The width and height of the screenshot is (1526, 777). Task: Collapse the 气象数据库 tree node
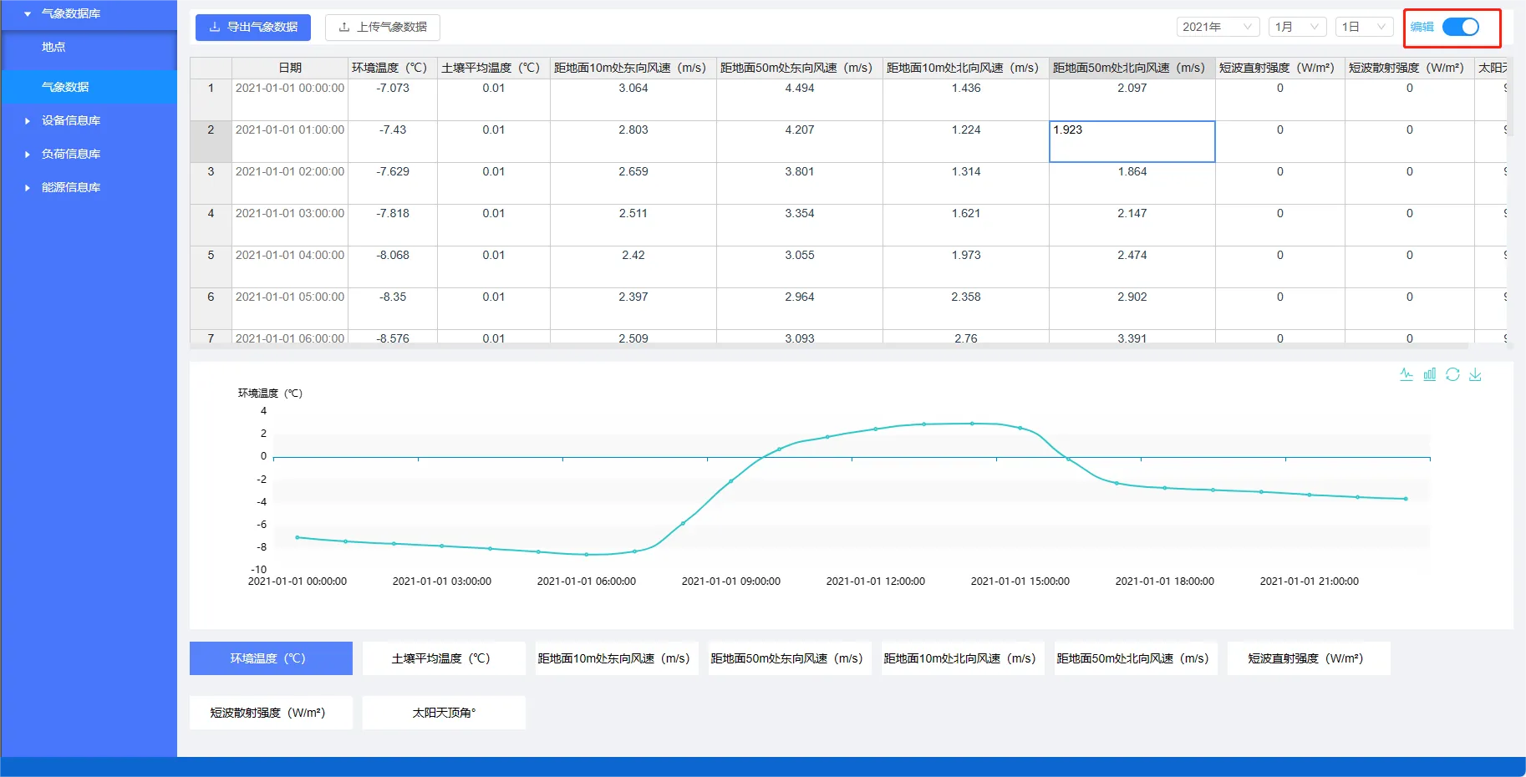pyautogui.click(x=28, y=13)
